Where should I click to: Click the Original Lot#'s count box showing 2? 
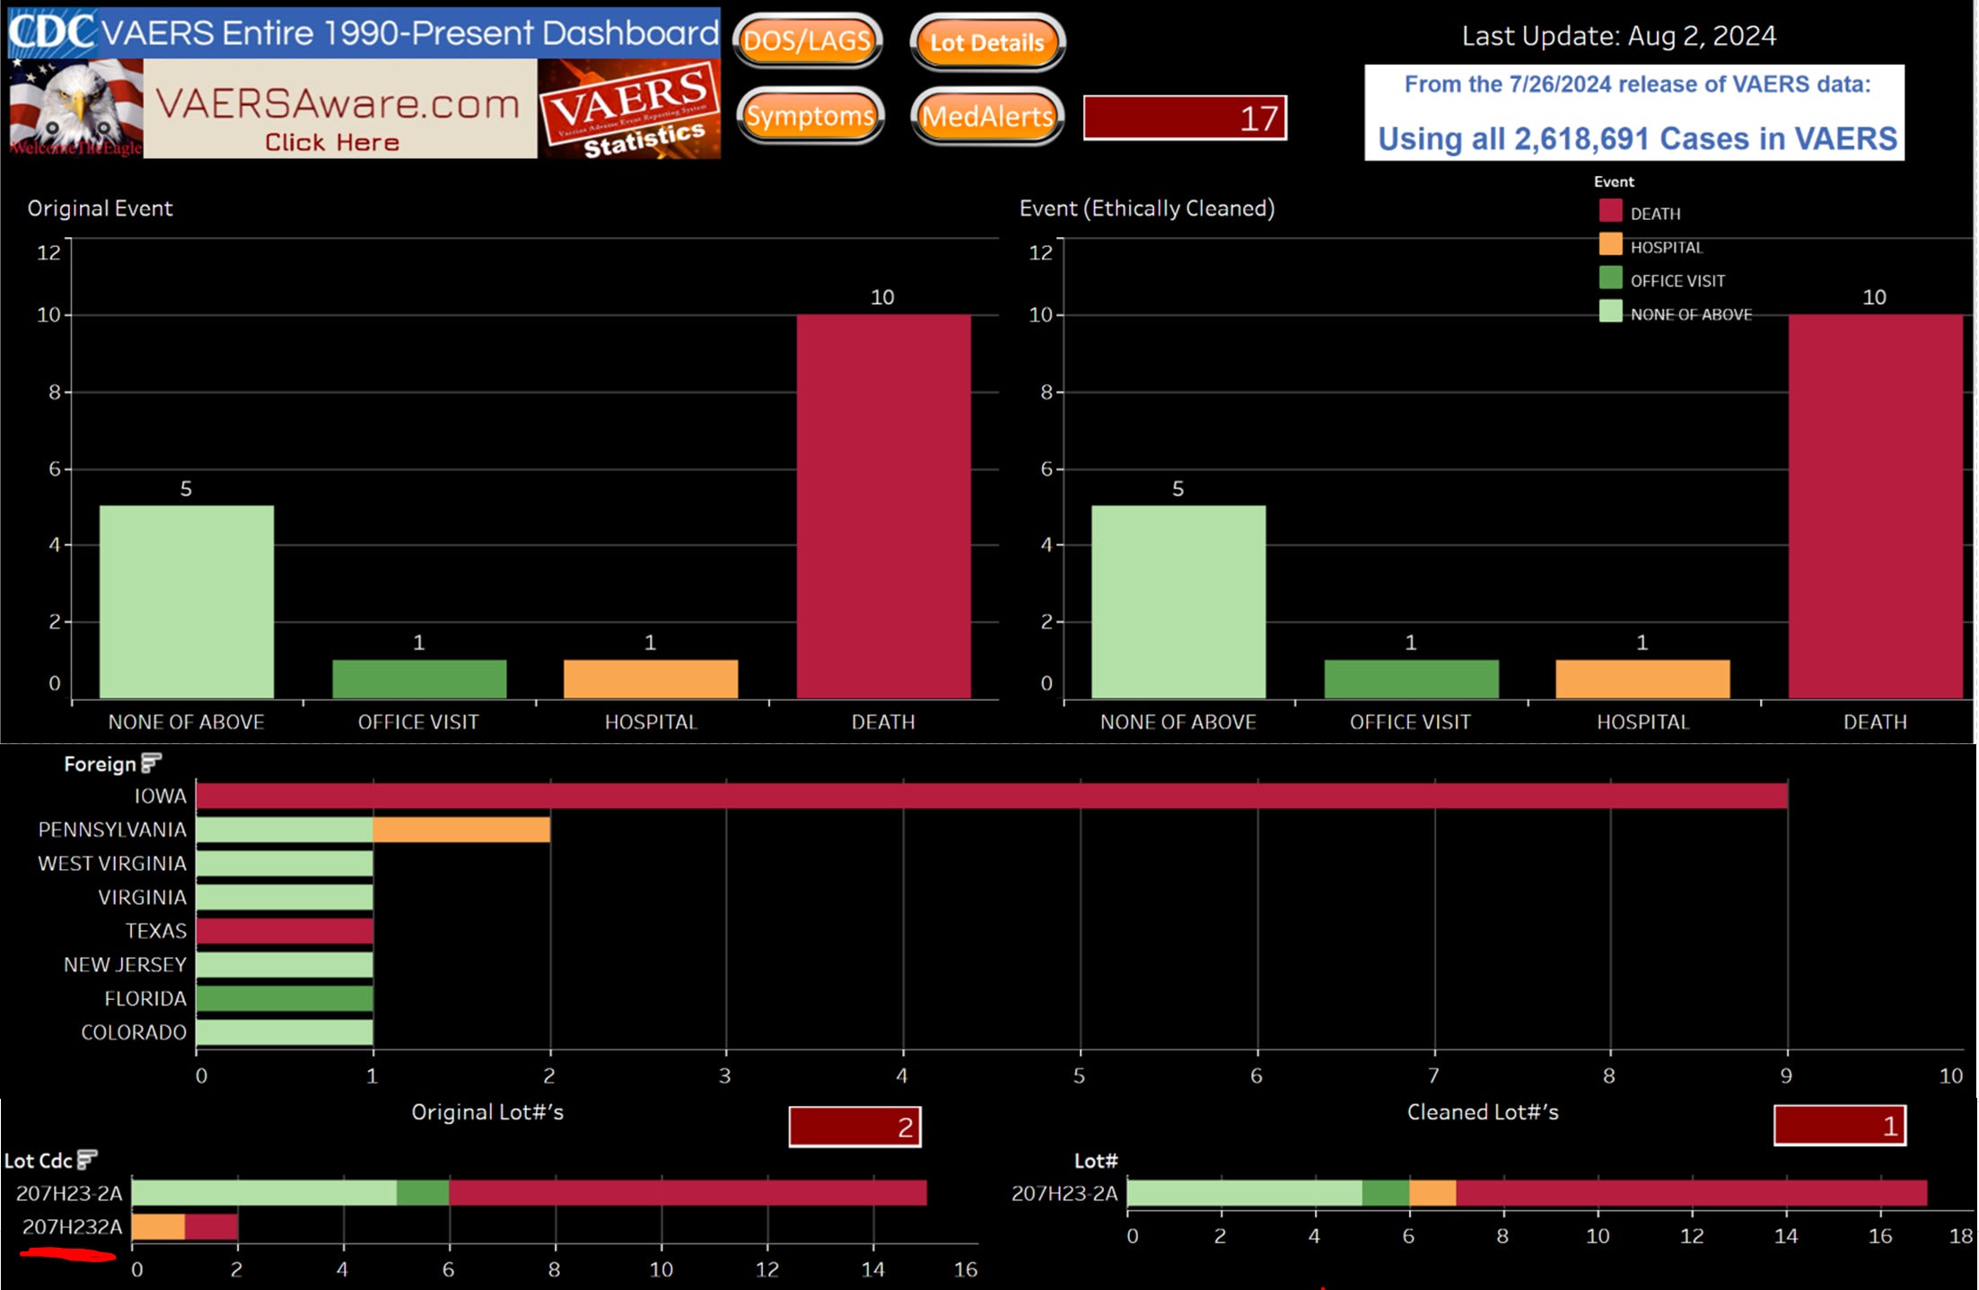(x=854, y=1127)
